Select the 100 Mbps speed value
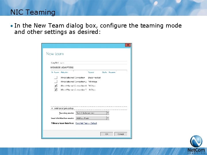This screenshot has height=155, width=207. tap(93, 82)
